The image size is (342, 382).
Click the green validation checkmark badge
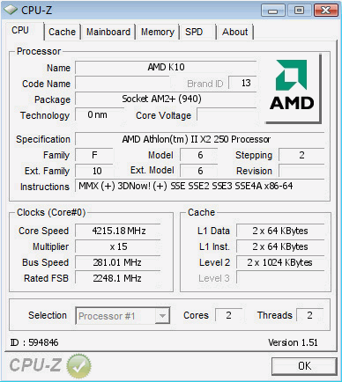tap(78, 366)
